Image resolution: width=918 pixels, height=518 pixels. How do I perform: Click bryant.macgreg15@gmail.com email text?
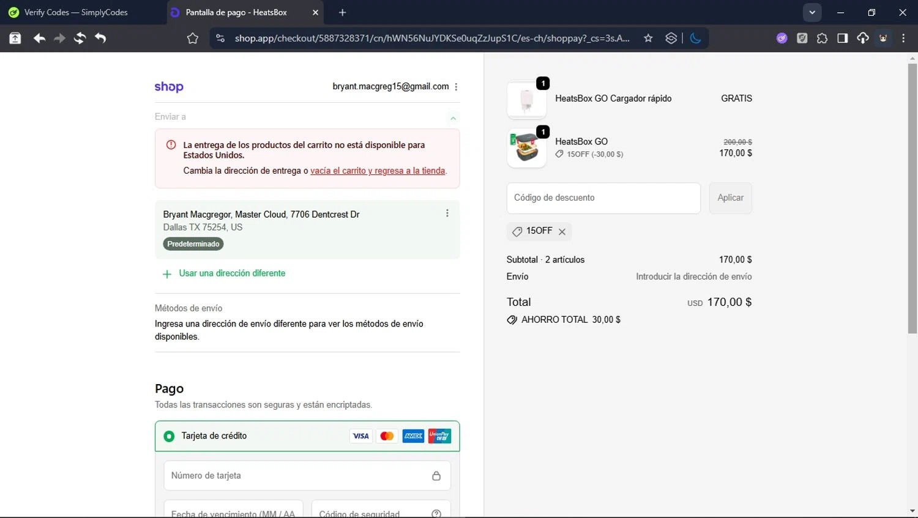click(x=390, y=87)
